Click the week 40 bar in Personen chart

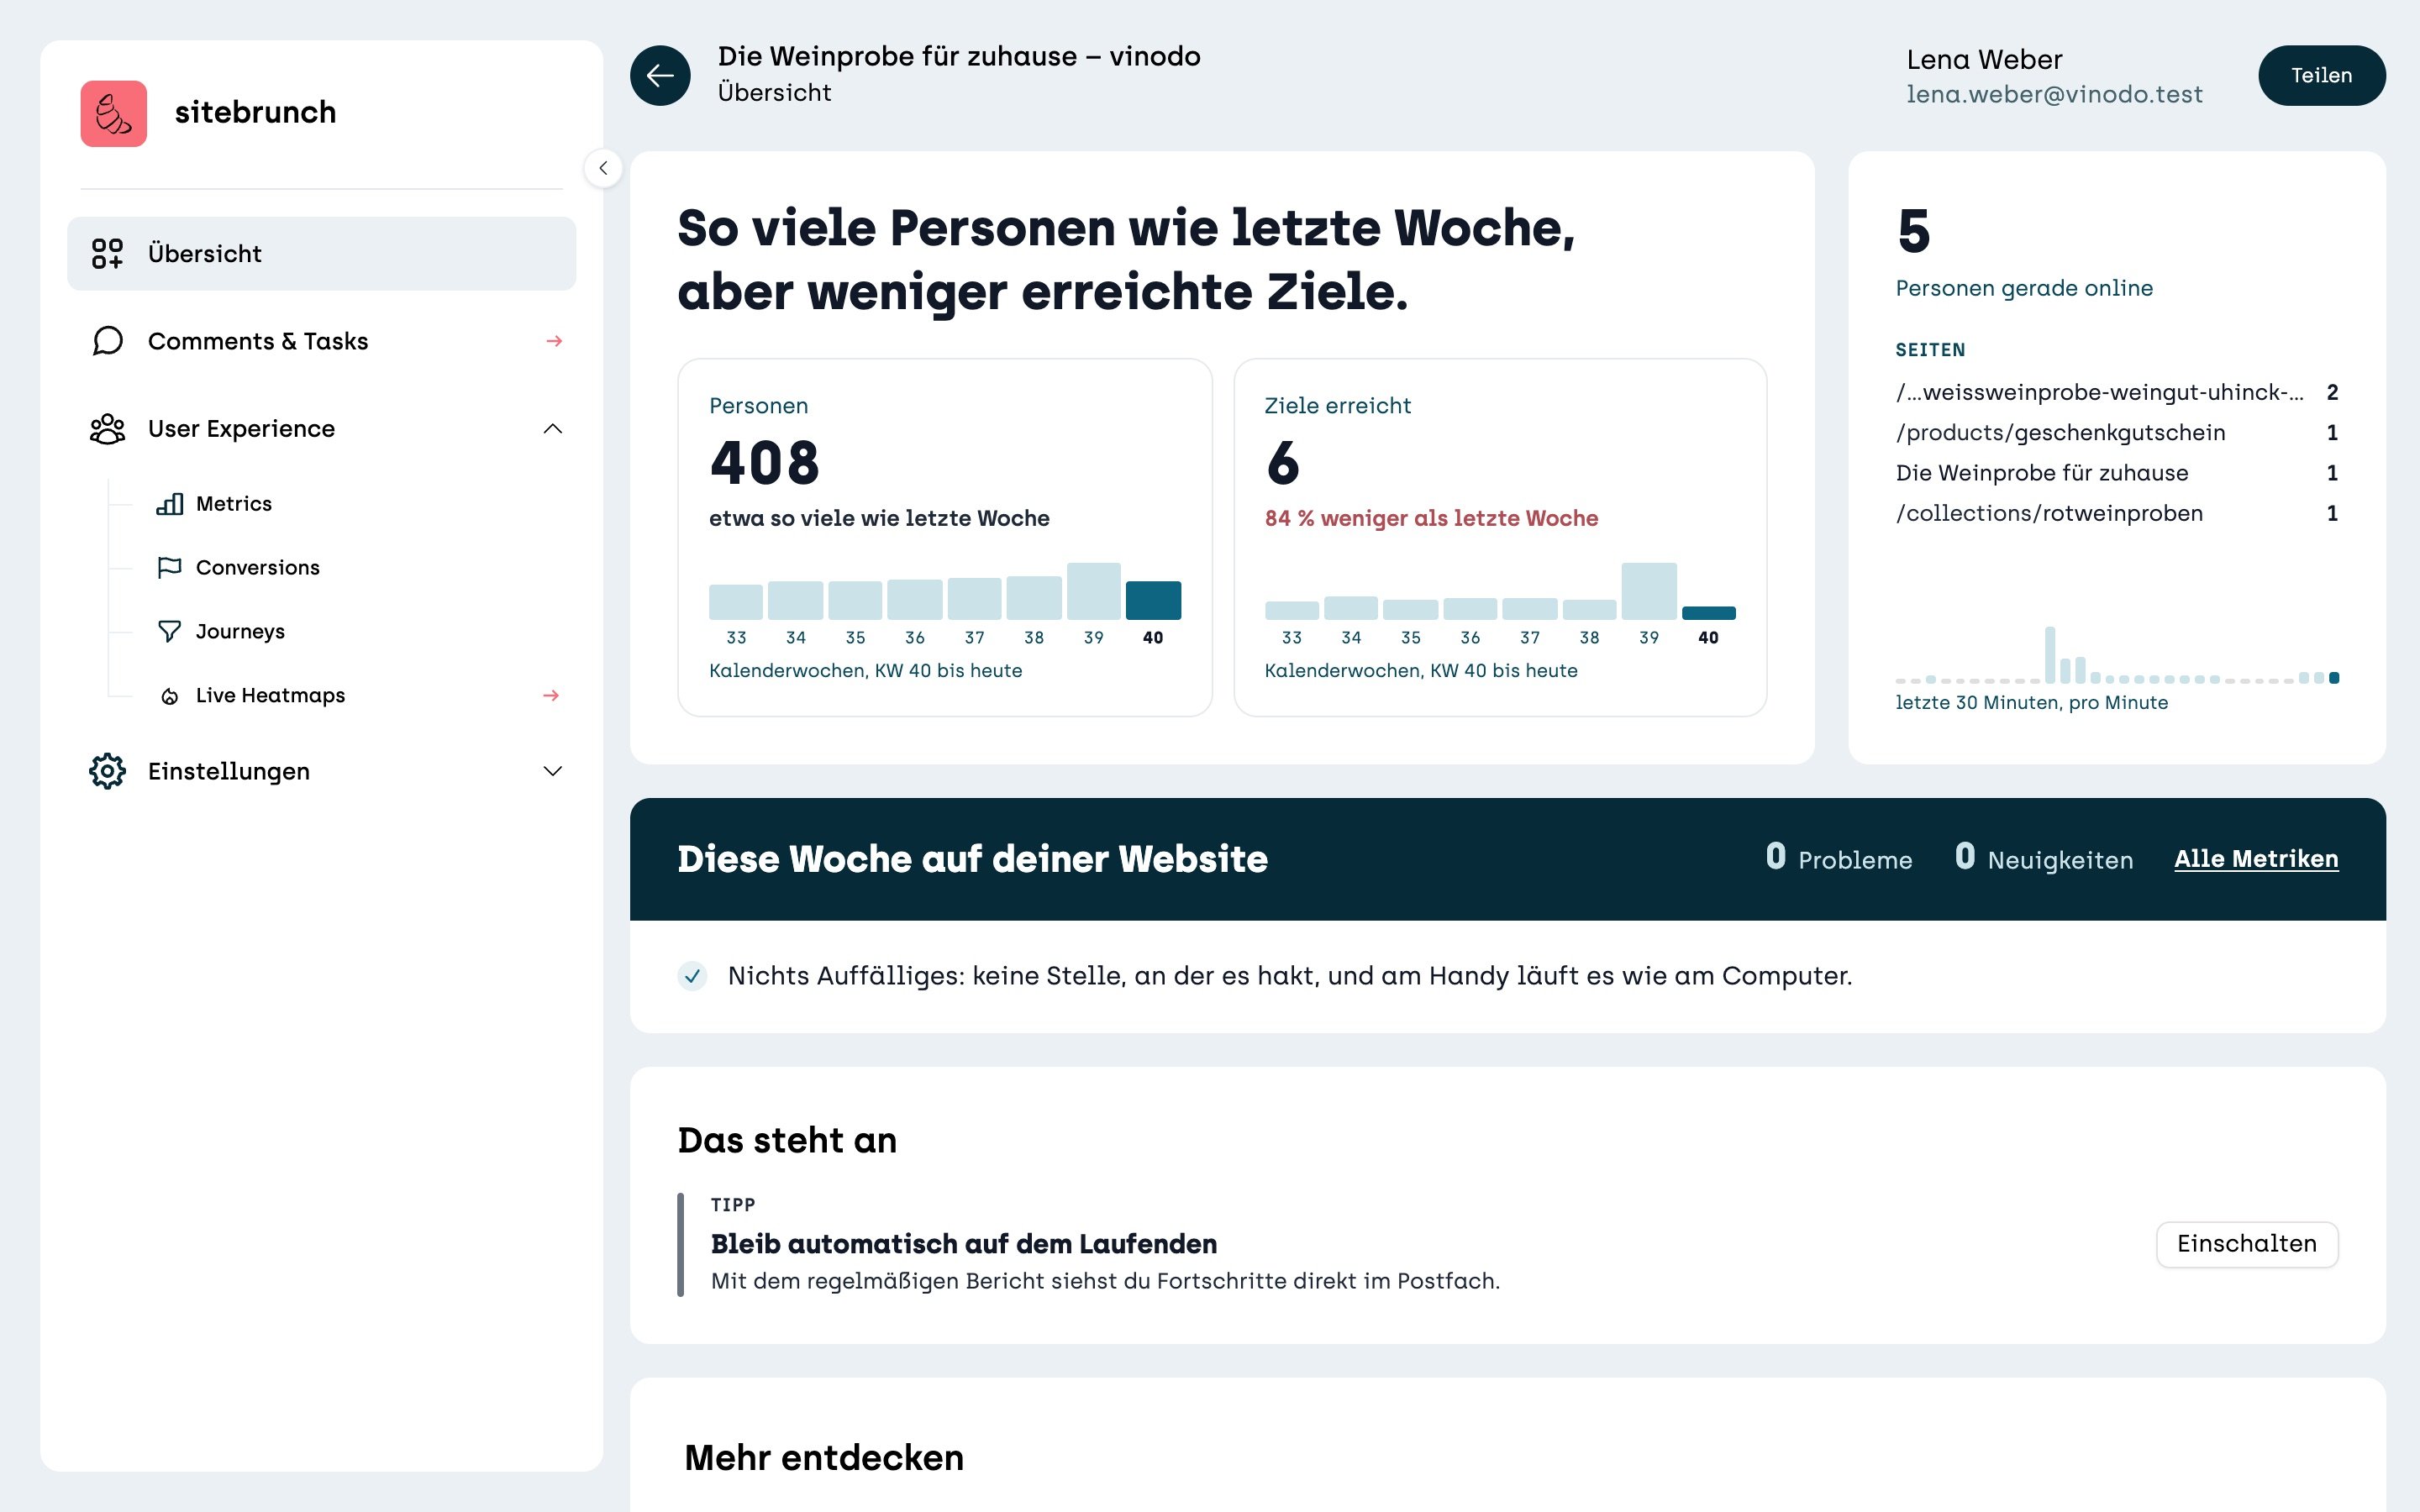point(1153,600)
